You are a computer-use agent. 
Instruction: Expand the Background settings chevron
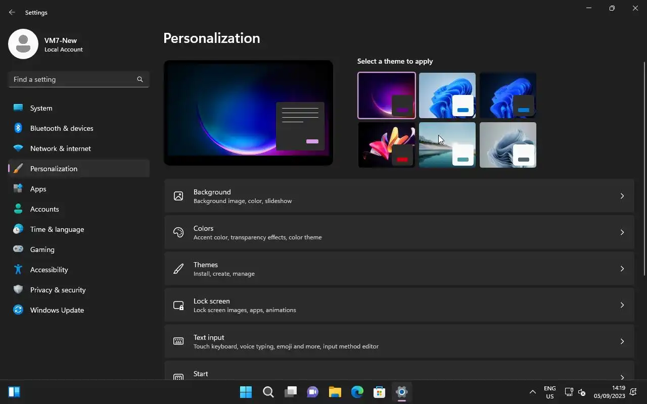622,196
